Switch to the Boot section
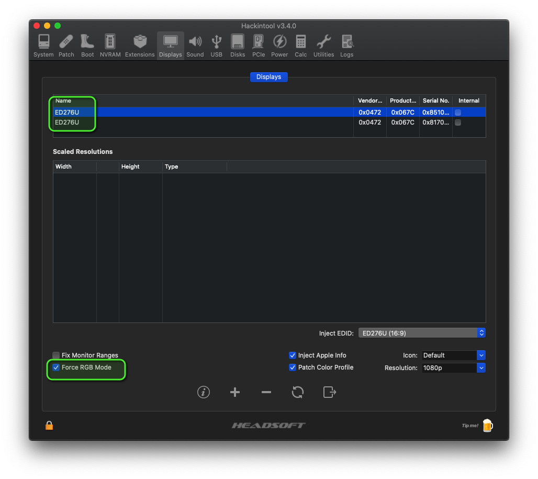Viewport: 538px width, 479px height. (x=87, y=46)
